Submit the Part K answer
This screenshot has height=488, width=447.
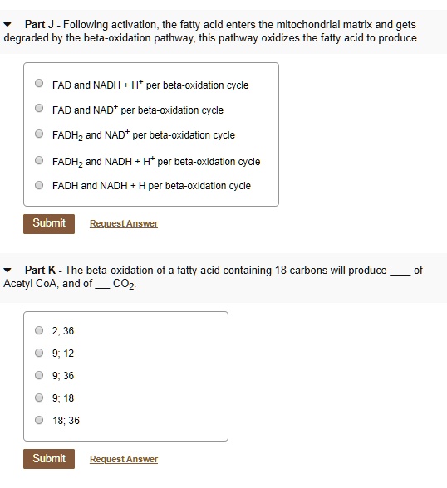pos(49,459)
